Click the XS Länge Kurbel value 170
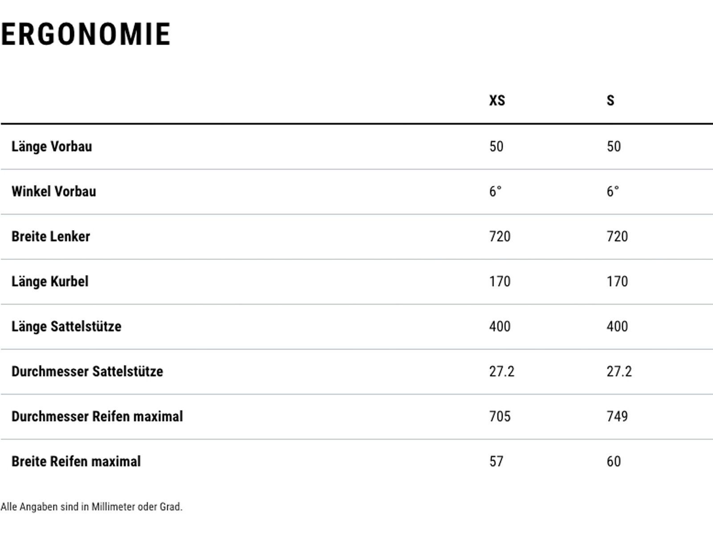 click(500, 282)
